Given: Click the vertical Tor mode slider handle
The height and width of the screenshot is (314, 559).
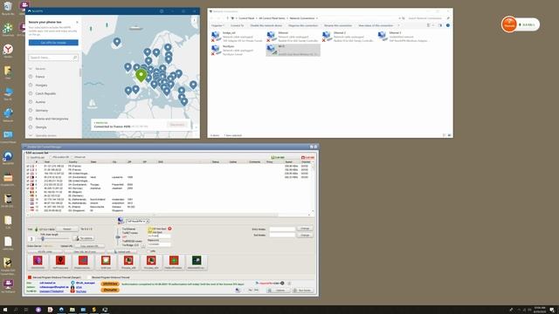Looking at the screenshot, I should coord(118,237).
